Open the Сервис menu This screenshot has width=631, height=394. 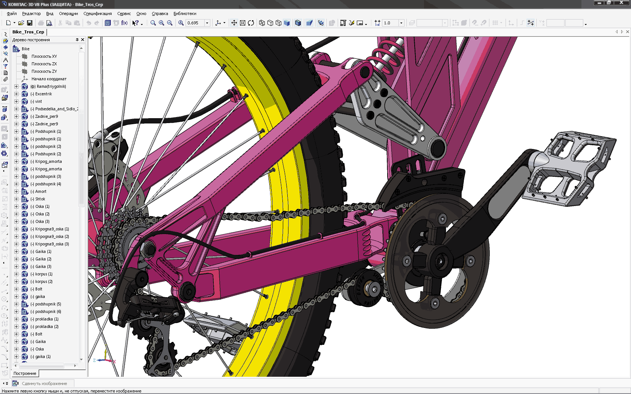point(124,14)
